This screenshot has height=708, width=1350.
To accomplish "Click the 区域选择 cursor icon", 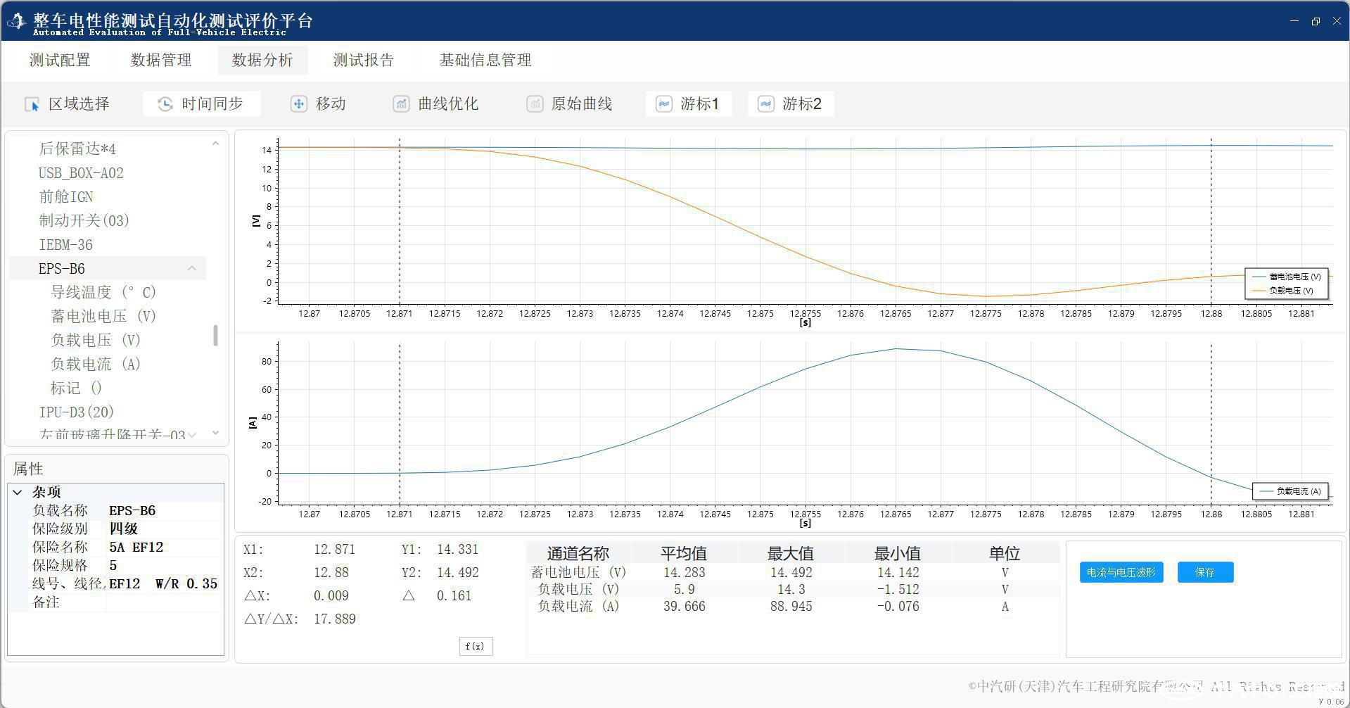I will pyautogui.click(x=32, y=104).
